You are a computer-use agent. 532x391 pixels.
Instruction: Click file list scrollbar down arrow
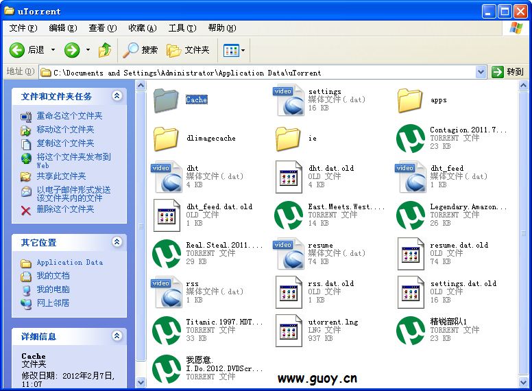tap(524, 383)
